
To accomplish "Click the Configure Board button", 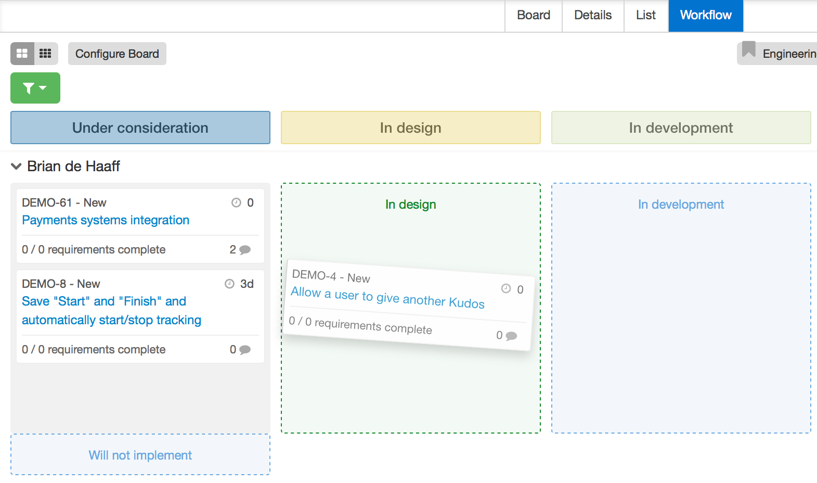I will tap(117, 54).
